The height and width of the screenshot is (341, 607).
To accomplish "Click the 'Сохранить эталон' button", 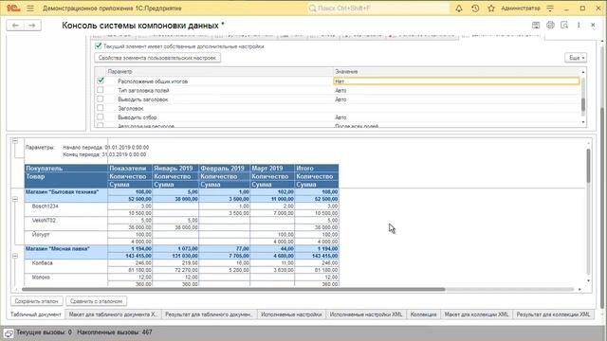I will point(36,301).
